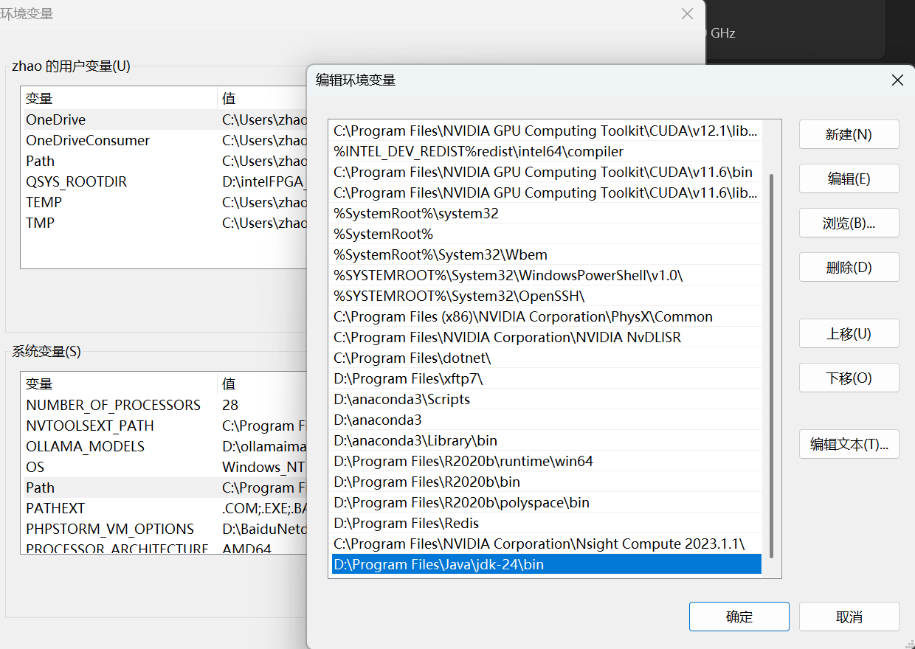915x649 pixels.
Task: Move entry down with 下移(O)
Action: [x=849, y=378]
